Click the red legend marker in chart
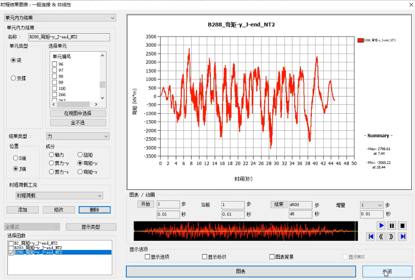 [360, 40]
